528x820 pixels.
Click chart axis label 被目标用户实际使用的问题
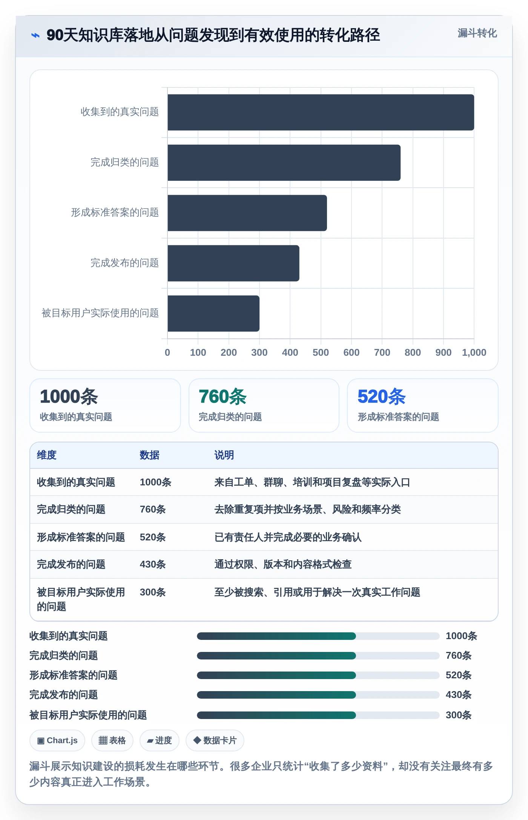click(x=100, y=313)
